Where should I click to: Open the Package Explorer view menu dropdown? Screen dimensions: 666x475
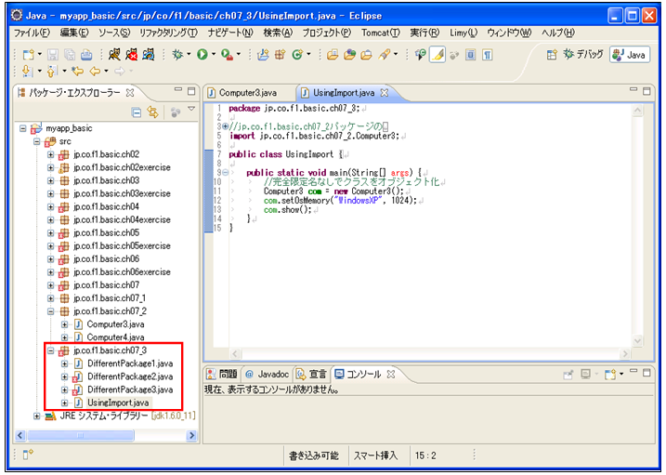tap(191, 111)
